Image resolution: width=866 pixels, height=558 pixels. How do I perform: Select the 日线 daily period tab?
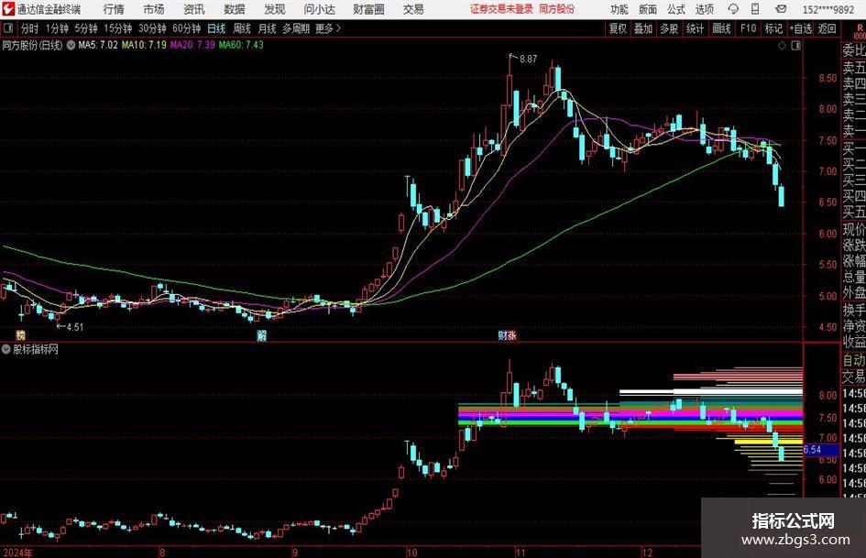[216, 28]
